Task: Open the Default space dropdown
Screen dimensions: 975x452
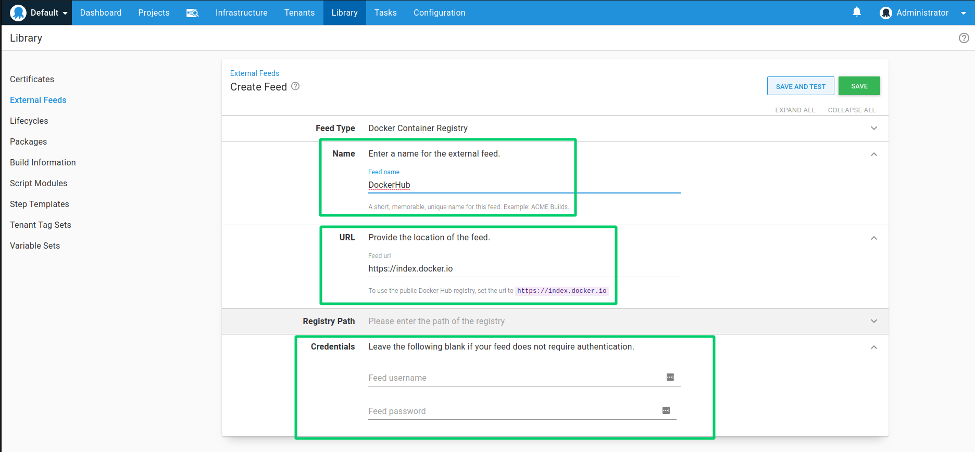Action: pyautogui.click(x=65, y=13)
